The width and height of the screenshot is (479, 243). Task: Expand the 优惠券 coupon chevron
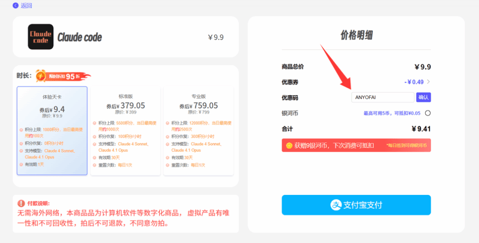coord(428,82)
